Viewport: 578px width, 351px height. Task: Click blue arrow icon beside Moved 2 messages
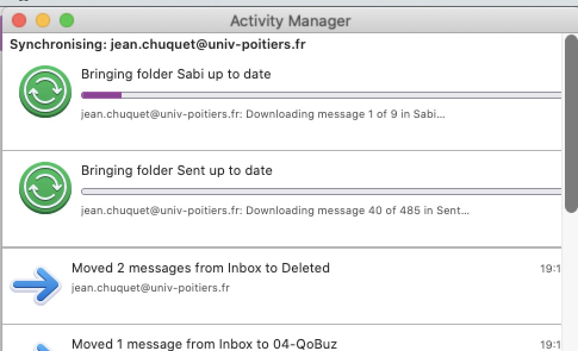[x=36, y=285]
